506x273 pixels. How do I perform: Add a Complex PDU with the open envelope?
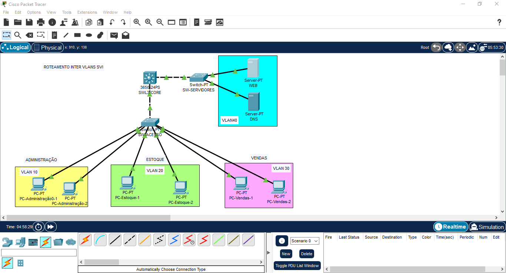[x=126, y=35]
